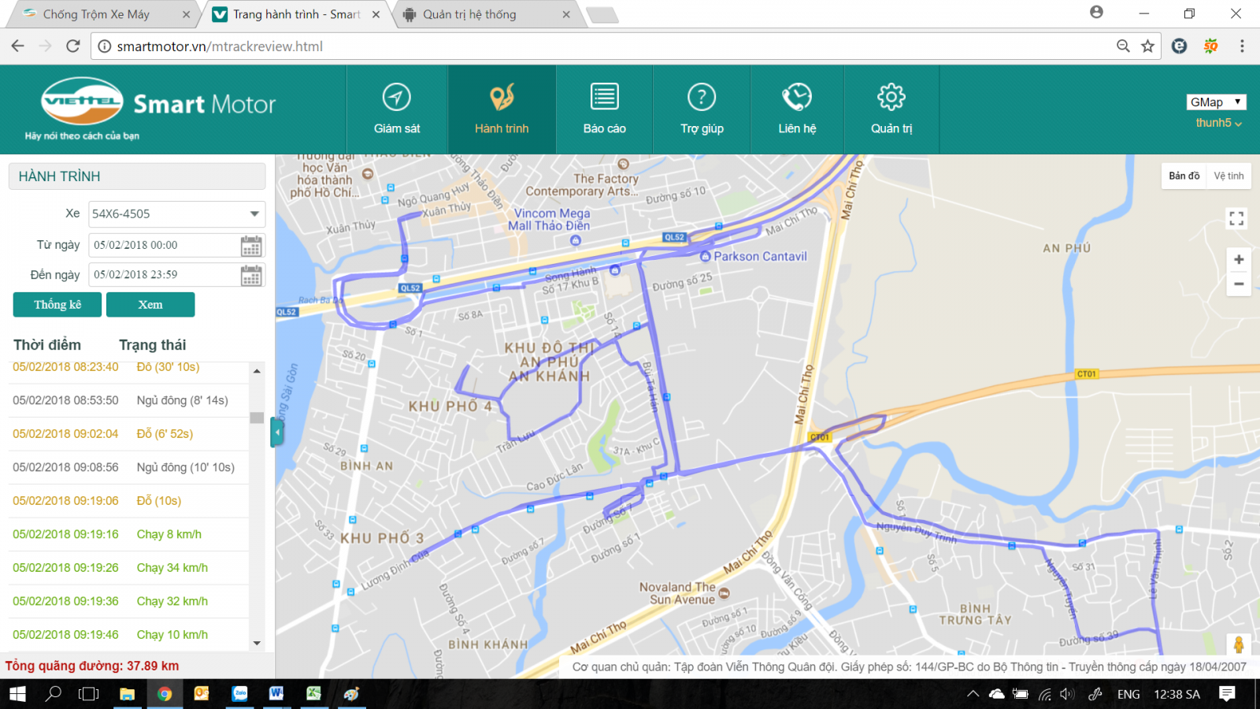Click the Thống kê button
Viewport: 1260px width, 709px height.
[57, 305]
